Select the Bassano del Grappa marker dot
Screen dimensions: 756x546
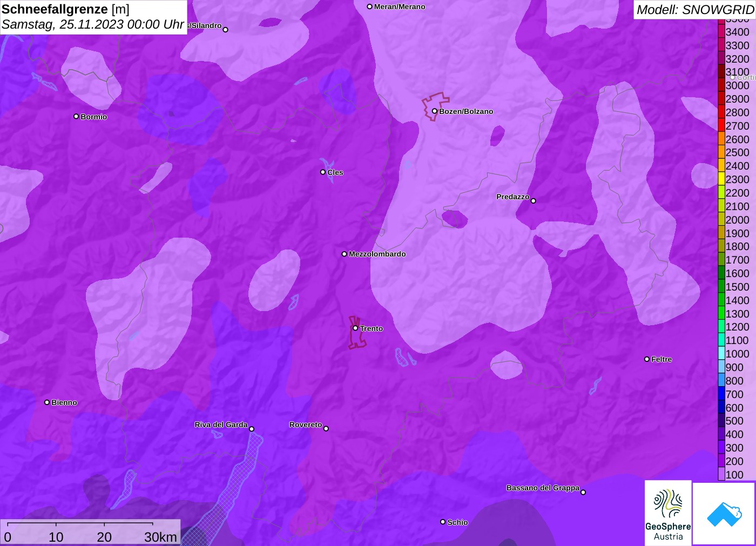coord(583,492)
